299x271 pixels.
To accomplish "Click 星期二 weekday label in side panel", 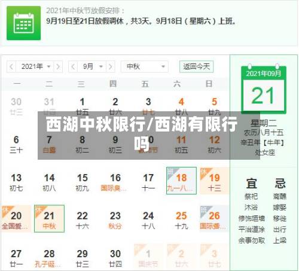I will click(x=264, y=123).
